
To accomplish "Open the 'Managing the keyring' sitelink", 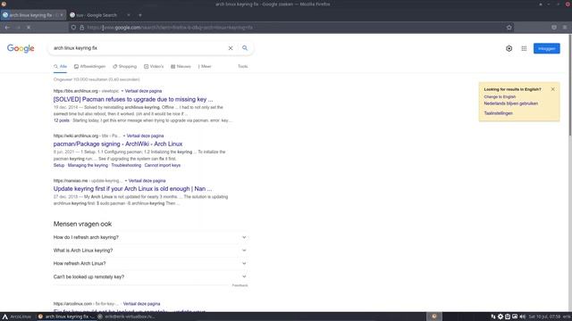I will [88, 165].
